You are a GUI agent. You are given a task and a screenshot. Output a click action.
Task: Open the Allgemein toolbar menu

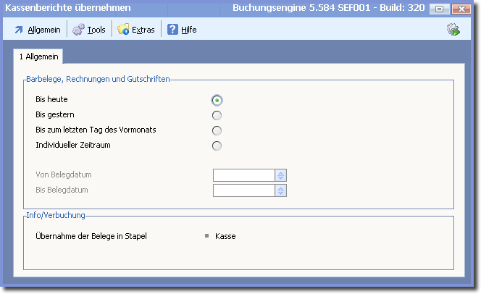click(x=43, y=30)
